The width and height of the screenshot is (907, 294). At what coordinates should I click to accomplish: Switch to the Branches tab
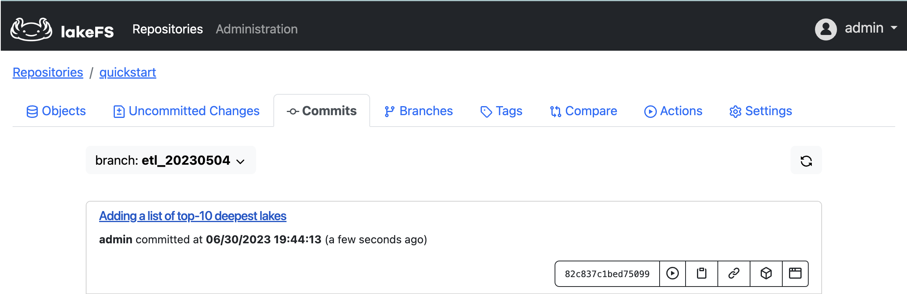click(418, 111)
